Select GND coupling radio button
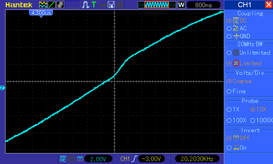This screenshot has height=164, width=273. tap(229, 36)
